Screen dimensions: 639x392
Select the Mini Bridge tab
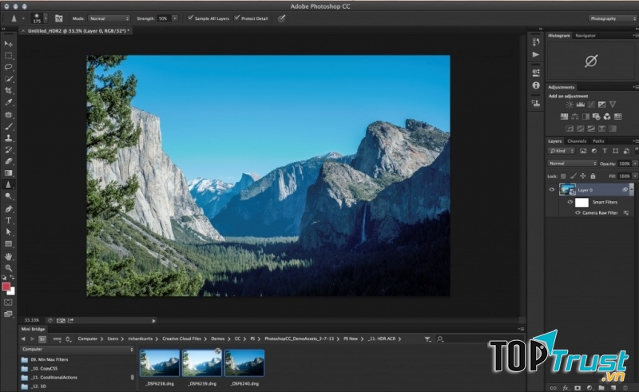coord(33,329)
